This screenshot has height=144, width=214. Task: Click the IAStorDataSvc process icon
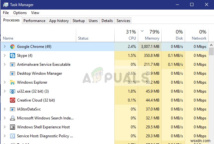tap(13, 109)
